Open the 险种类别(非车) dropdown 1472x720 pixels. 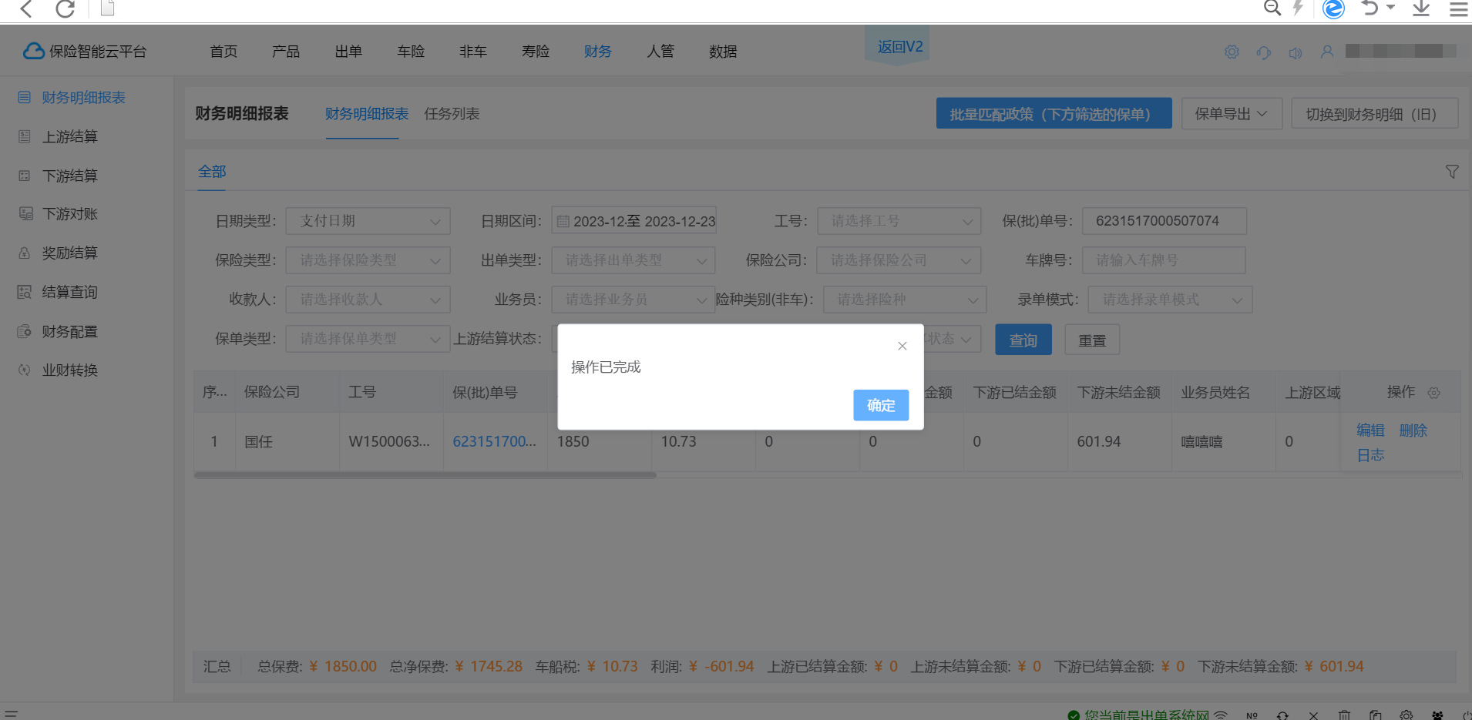[x=906, y=300]
